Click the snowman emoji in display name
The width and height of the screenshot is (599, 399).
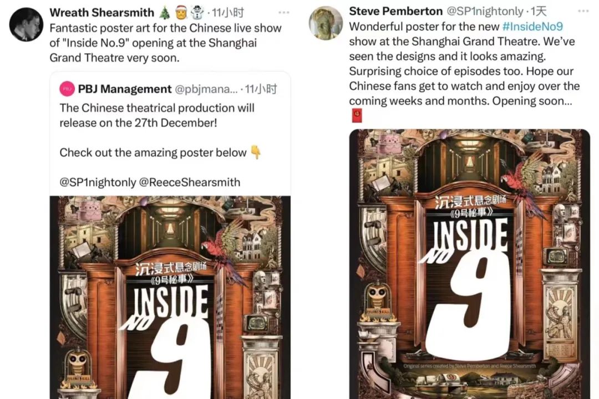[197, 13]
